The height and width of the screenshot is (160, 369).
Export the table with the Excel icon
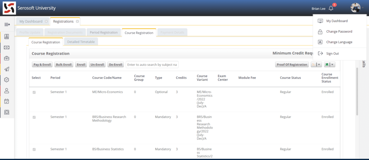point(326,65)
